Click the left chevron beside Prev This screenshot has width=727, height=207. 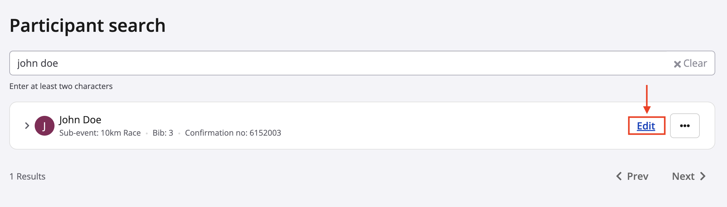[x=619, y=176]
